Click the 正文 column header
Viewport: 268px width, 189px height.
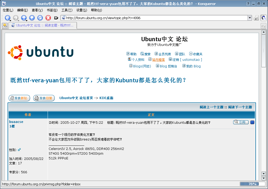151,115
